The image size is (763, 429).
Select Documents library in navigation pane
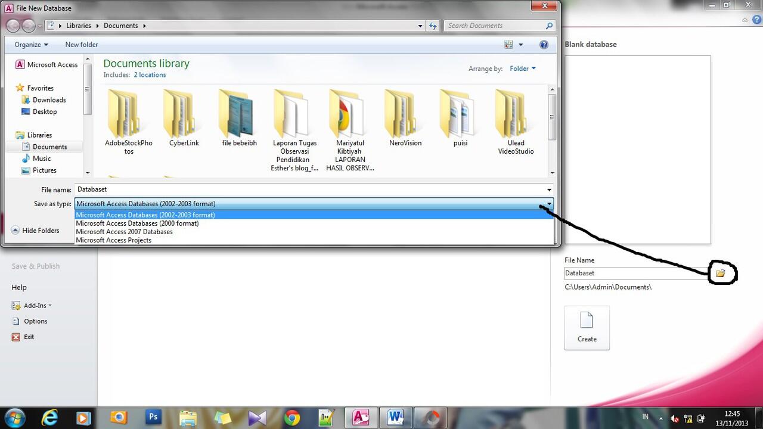coord(45,147)
